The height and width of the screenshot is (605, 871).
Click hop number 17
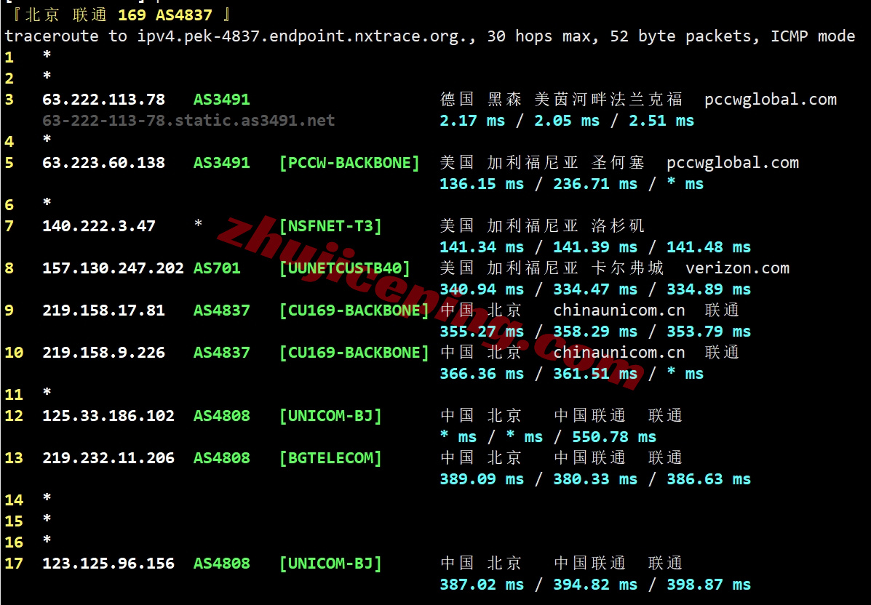pyautogui.click(x=14, y=564)
